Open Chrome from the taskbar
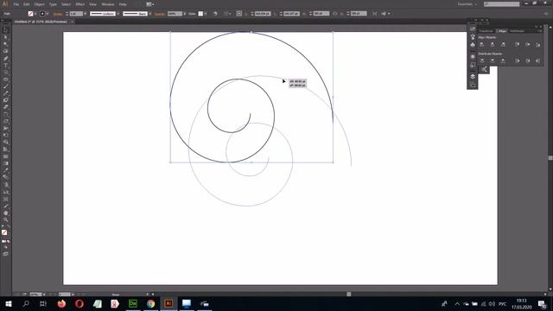Screen dimensions: 553x311 tap(150, 303)
